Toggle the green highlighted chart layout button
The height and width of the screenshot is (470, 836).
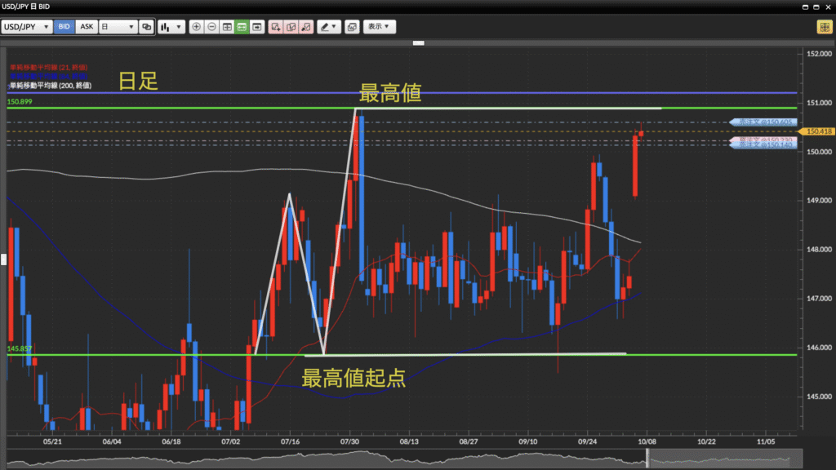(242, 27)
